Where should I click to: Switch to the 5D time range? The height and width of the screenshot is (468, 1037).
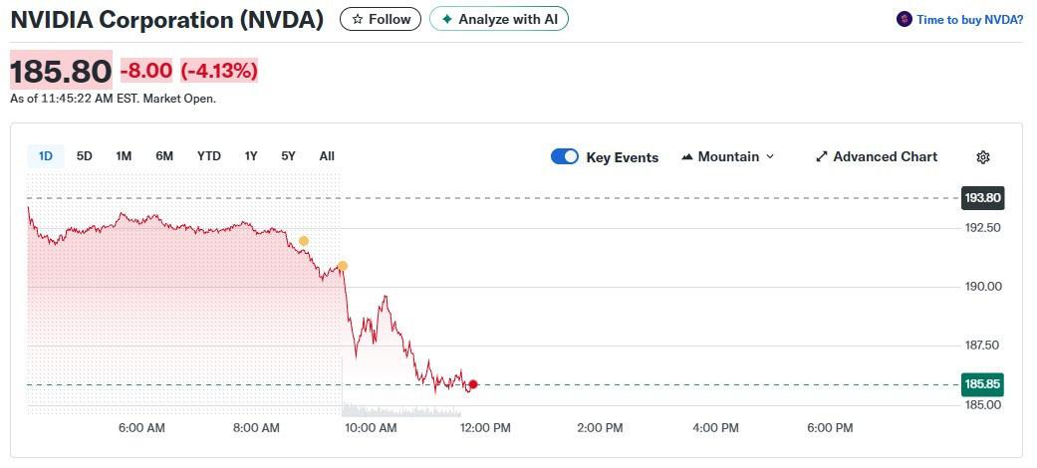tap(85, 156)
